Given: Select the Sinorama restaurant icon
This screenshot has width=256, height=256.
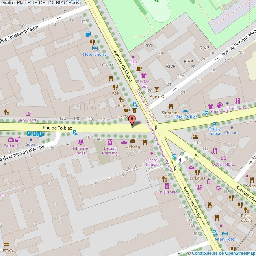Looking at the screenshot, I should coord(171,106).
